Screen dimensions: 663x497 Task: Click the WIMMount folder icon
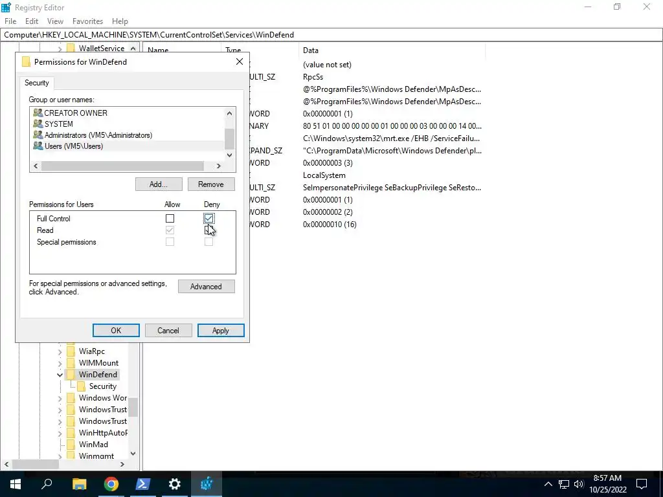point(71,363)
